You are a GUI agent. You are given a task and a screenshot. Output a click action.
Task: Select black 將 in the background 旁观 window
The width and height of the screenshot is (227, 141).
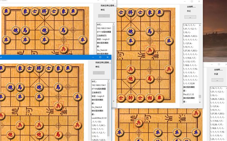coord(44,11)
